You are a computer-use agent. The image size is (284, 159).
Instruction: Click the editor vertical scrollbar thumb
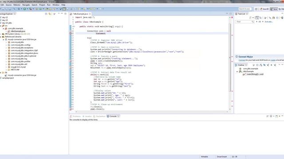pos(230,58)
